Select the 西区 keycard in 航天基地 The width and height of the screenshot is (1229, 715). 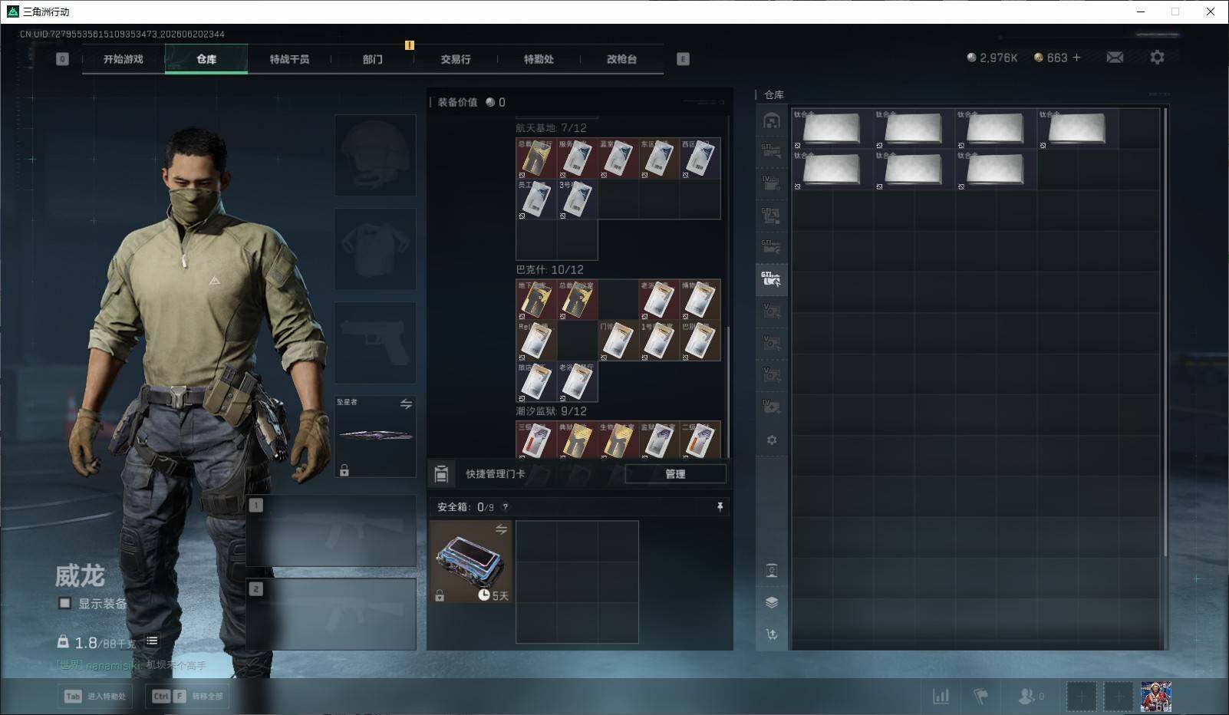coord(700,159)
